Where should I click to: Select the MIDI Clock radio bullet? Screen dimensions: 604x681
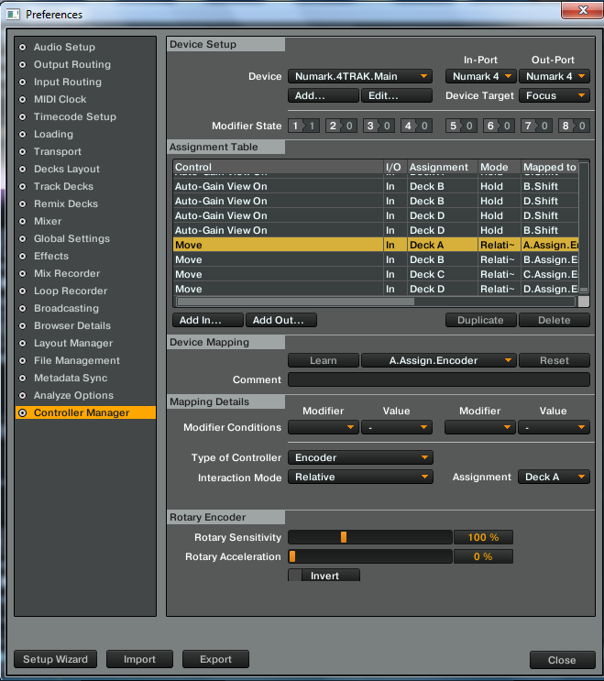point(23,99)
